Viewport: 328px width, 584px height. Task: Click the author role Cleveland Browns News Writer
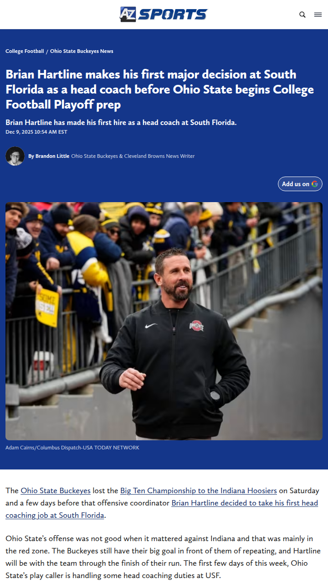133,156
